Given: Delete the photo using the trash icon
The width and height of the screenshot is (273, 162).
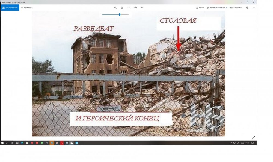Looking at the screenshot, I should coord(122,7).
